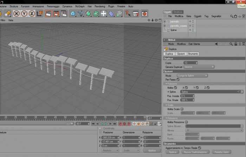The image size is (246, 157).
Task: Click Attributes back arrow
Action: (x=216, y=44)
